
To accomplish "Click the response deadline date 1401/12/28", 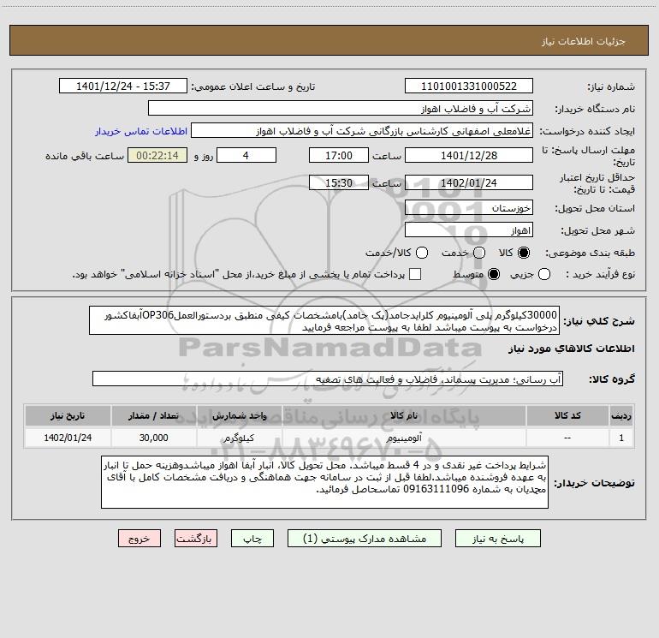I will (x=469, y=155).
